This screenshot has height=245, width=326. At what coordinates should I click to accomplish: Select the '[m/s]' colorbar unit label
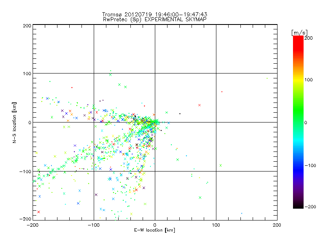300,33
